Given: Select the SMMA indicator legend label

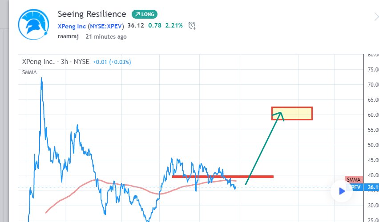Looking at the screenshot, I should coord(29,72).
